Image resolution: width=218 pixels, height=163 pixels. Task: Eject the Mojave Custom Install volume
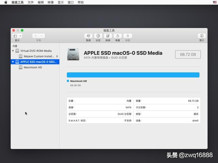coord(57,56)
